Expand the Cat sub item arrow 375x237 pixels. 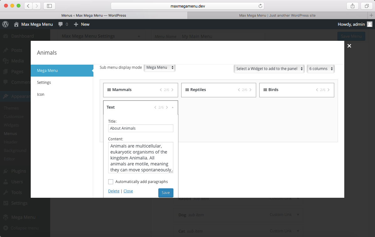coord(298,231)
